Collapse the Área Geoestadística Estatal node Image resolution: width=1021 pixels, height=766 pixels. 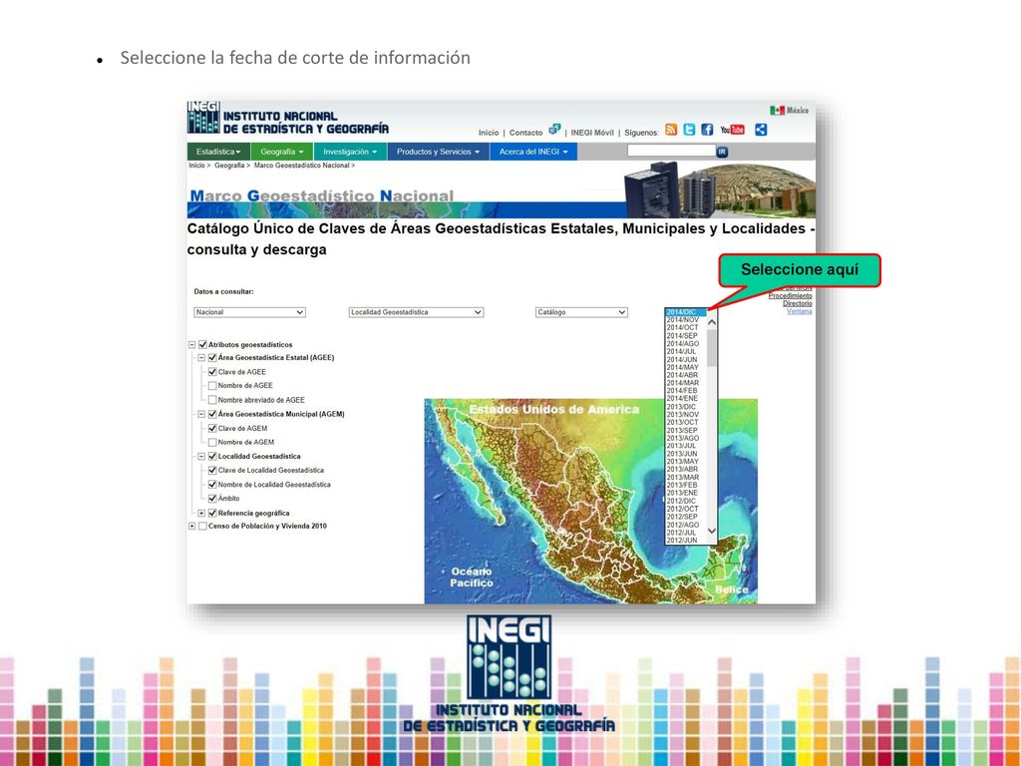(201, 358)
